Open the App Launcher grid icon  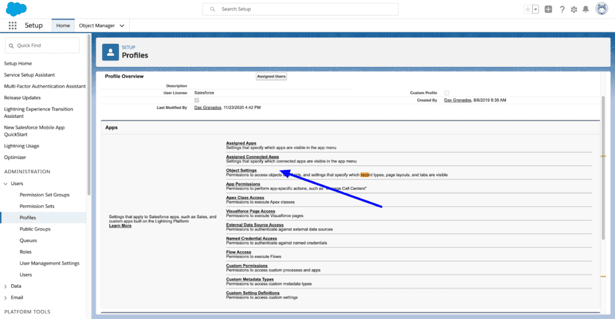click(13, 25)
